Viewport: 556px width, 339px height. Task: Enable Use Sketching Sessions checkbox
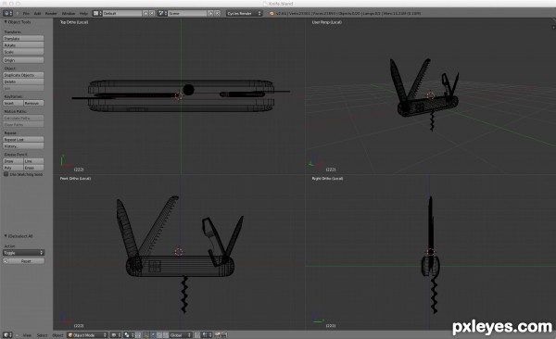click(x=6, y=174)
